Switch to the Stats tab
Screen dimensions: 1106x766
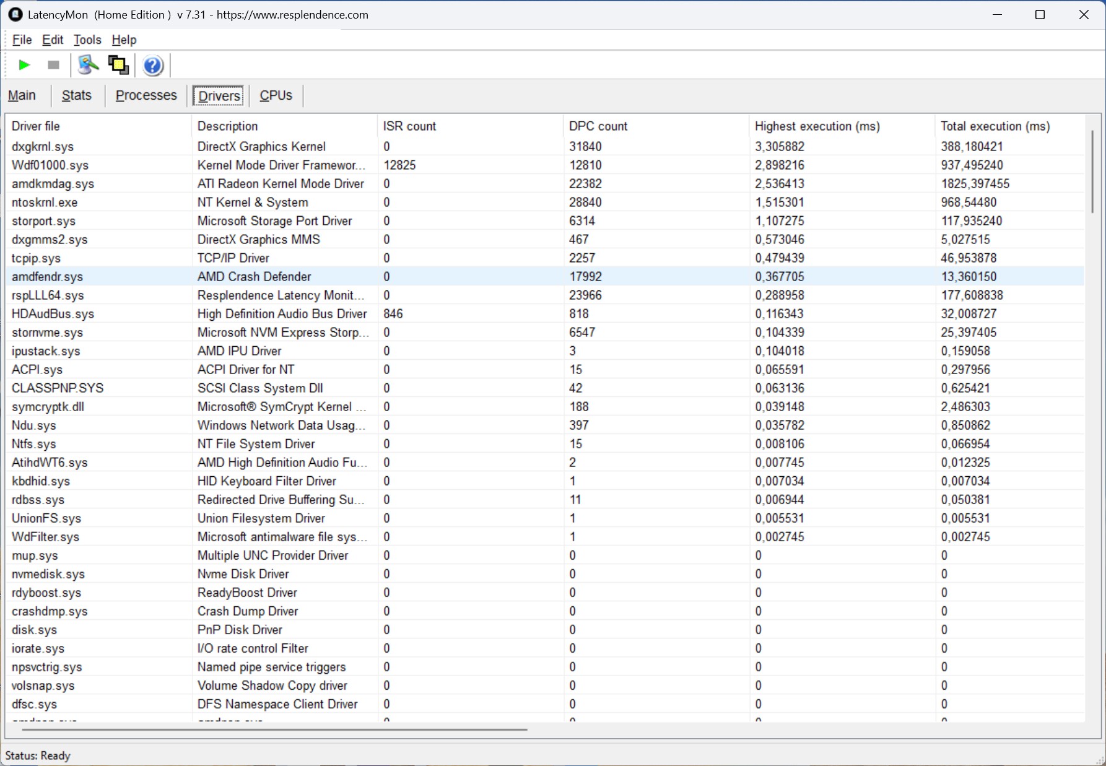click(x=76, y=95)
